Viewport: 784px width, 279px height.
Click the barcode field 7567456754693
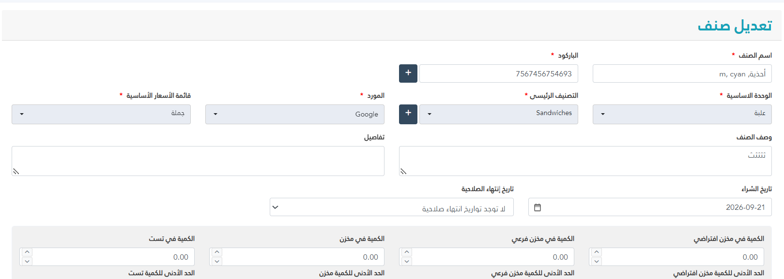[499, 73]
